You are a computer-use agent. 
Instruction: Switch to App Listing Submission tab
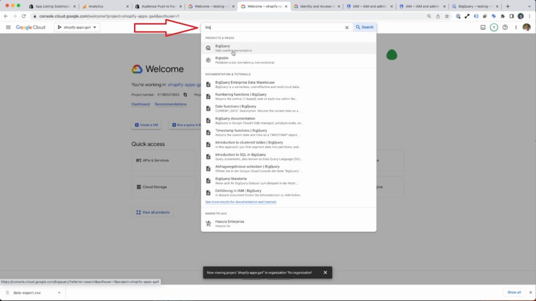52,6
